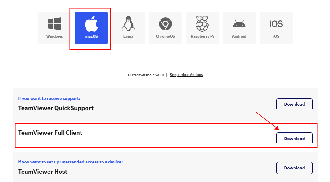The height and width of the screenshot is (182, 330).
Task: Click the TeamViewer Host heading
Action: (43, 172)
